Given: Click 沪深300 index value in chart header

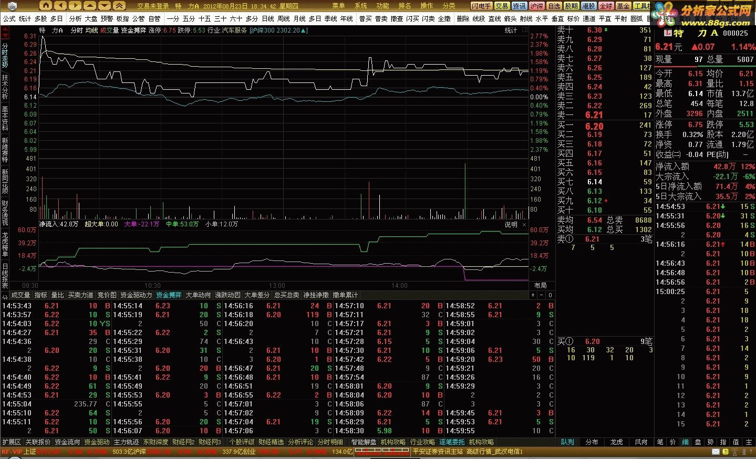Looking at the screenshot, I should pyautogui.click(x=278, y=30).
